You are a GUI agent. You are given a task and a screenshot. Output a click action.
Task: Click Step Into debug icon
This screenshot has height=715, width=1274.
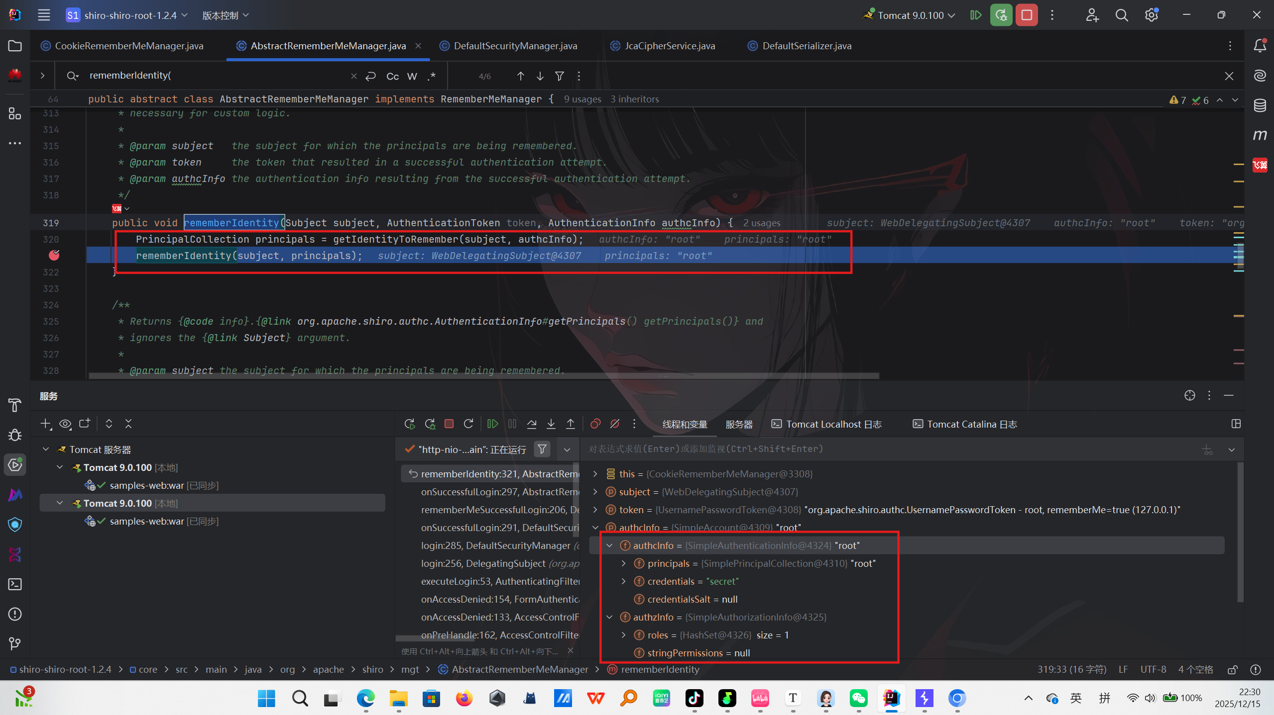[x=551, y=424]
